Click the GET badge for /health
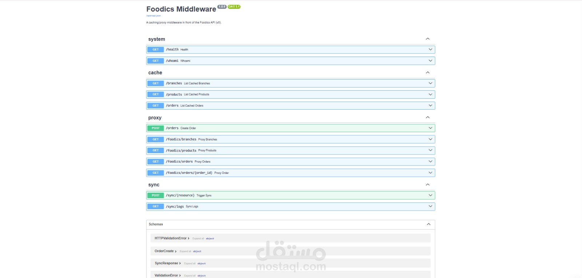The image size is (582, 278). pyautogui.click(x=156, y=49)
